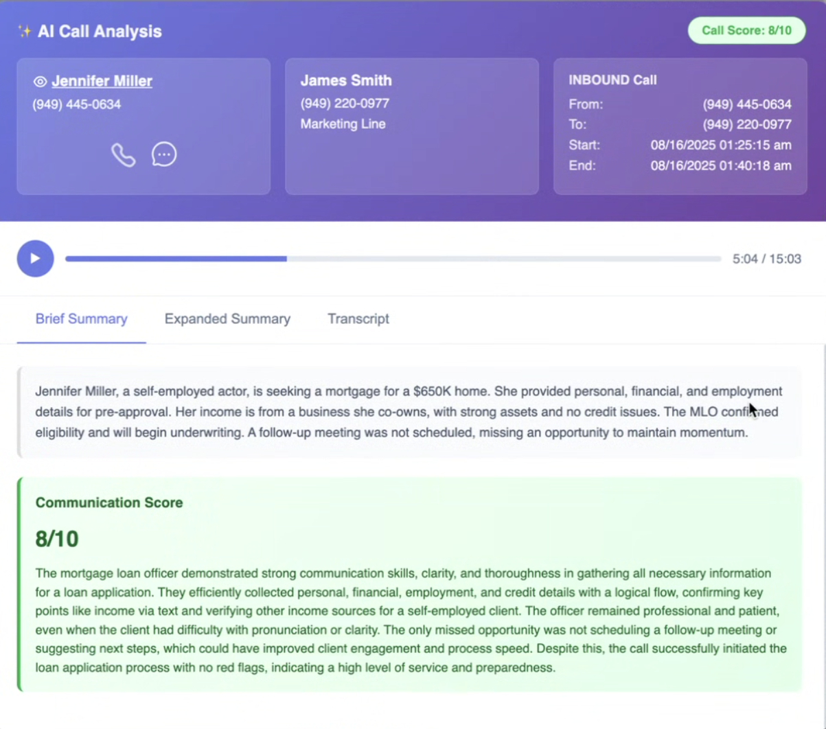Click the 5:04 / 15:03 time display
Viewport: 826px width, 729px height.
click(x=766, y=259)
